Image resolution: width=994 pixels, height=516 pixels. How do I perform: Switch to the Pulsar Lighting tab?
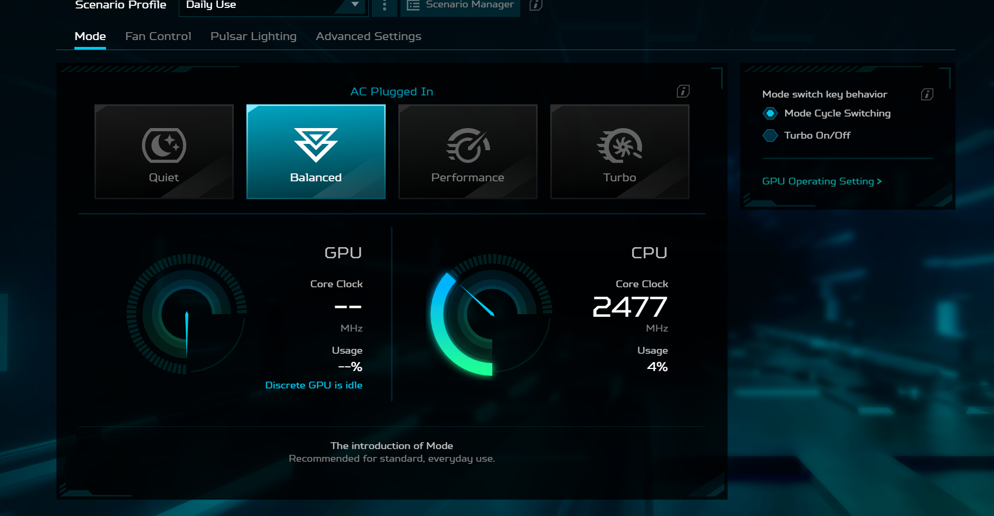click(253, 36)
